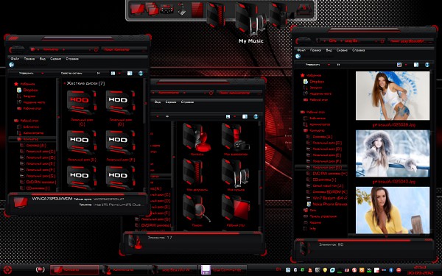Switch to Администратор taskbar button

[124, 269]
